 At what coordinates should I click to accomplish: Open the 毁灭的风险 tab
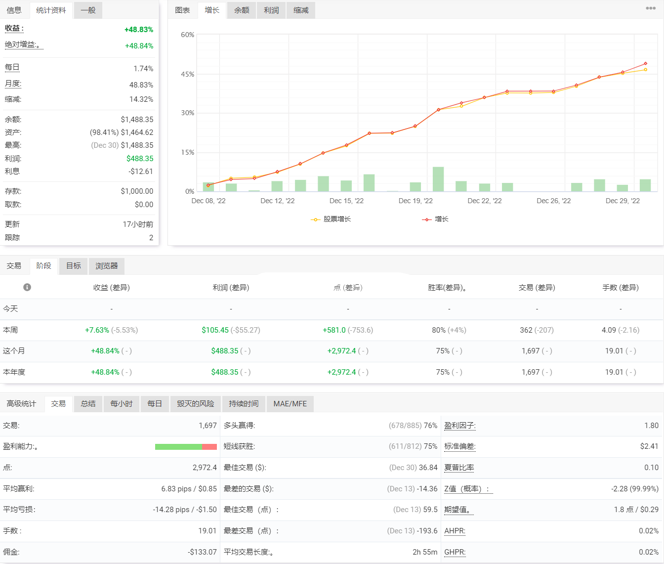click(196, 404)
